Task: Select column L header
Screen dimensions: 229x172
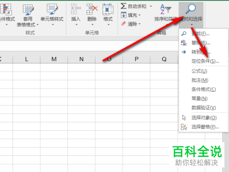Action: click(27, 59)
